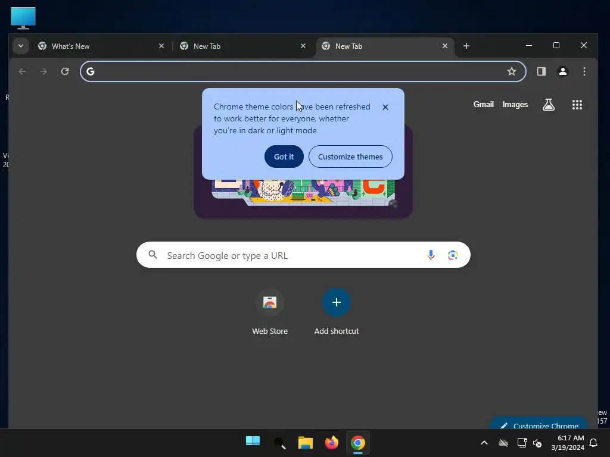Share the Google Doodle
This screenshot has width=610, height=457.
(393, 204)
